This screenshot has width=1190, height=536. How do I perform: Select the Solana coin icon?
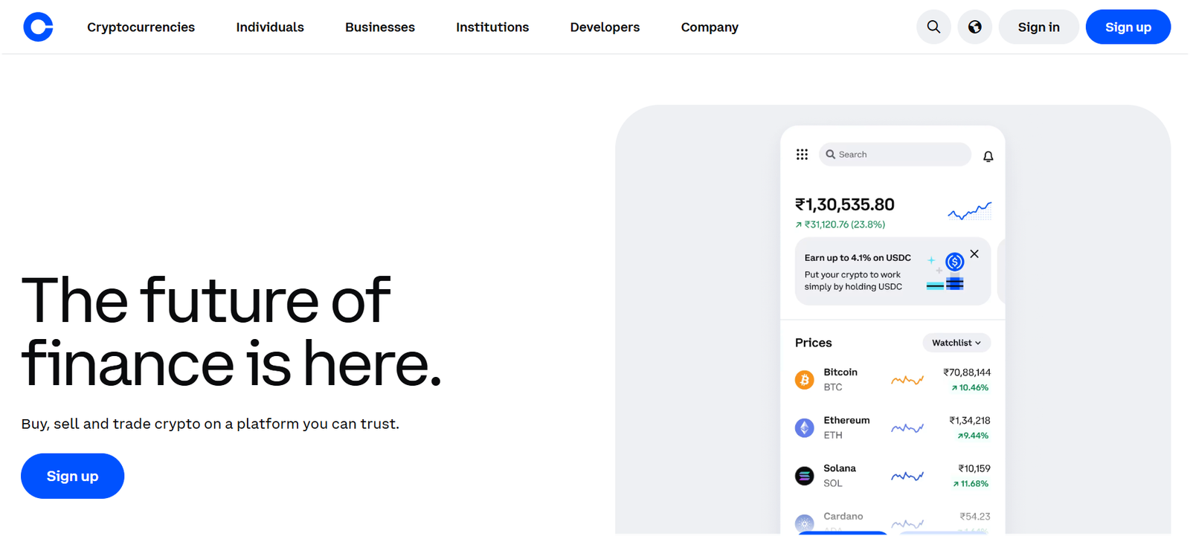[804, 476]
